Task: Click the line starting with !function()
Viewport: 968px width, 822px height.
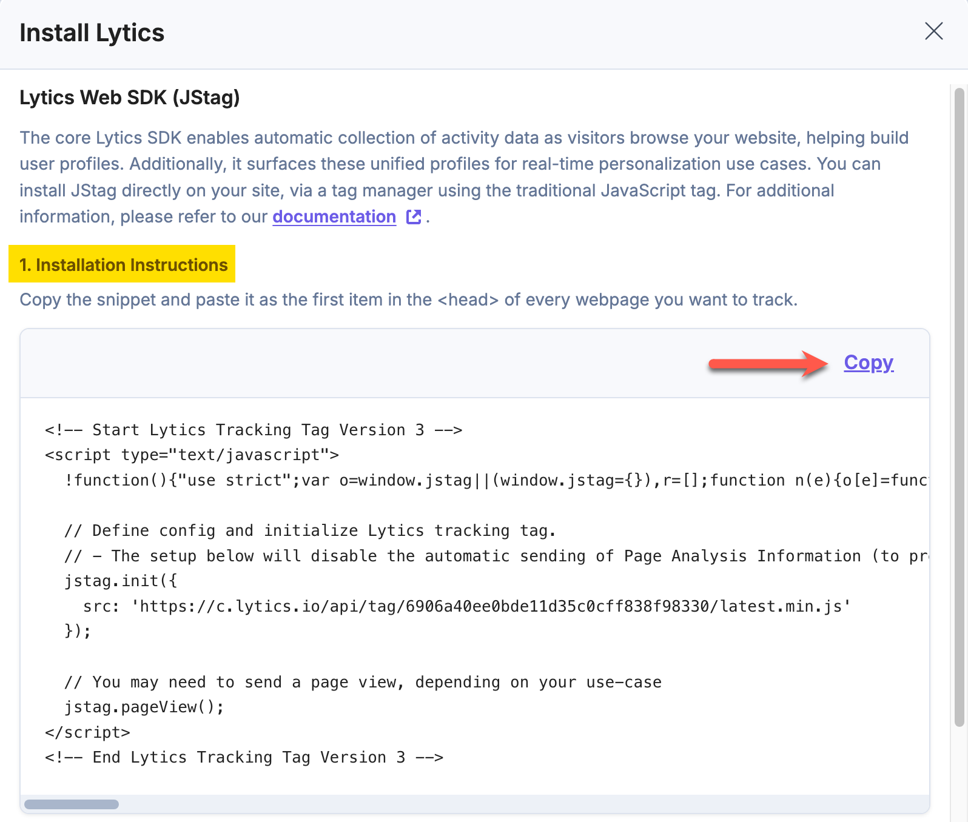Action: tap(496, 480)
